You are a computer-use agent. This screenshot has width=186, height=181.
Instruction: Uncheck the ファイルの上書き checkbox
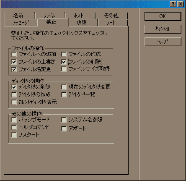[x=14, y=62]
